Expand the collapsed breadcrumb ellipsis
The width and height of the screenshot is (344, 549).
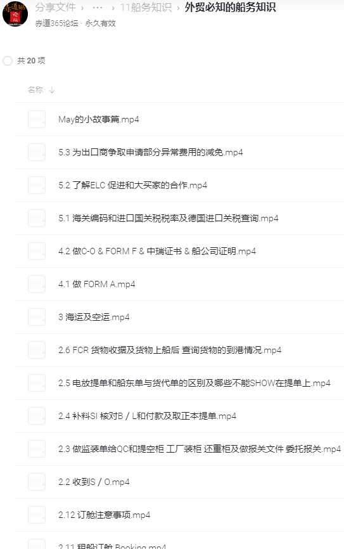pos(98,8)
